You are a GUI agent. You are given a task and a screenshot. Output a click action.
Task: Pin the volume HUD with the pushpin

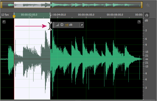point(82,25)
